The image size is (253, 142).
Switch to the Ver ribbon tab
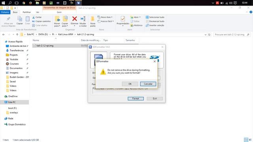pyautogui.click(x=38, y=12)
